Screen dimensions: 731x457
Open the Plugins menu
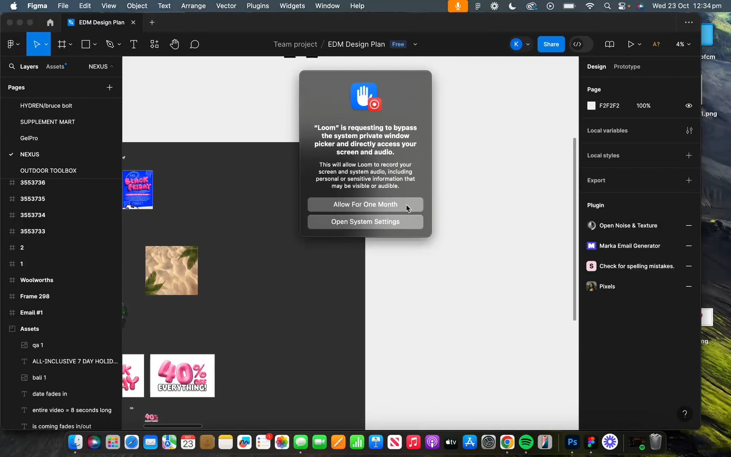pyautogui.click(x=258, y=6)
